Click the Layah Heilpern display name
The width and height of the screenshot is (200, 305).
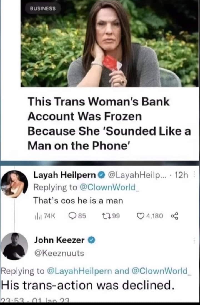(x=65, y=175)
